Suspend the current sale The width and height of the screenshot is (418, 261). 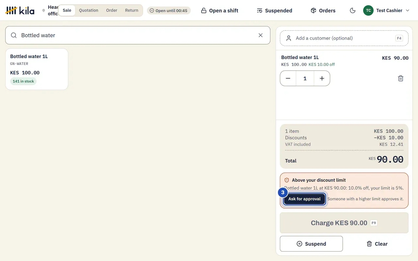point(311,244)
